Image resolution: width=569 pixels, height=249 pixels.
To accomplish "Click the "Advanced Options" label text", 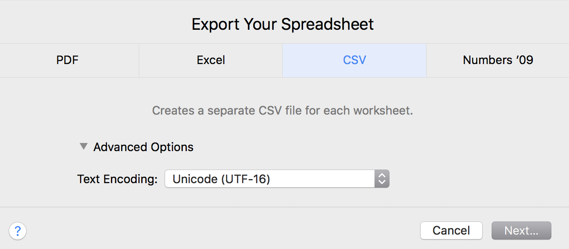I will coord(143,147).
